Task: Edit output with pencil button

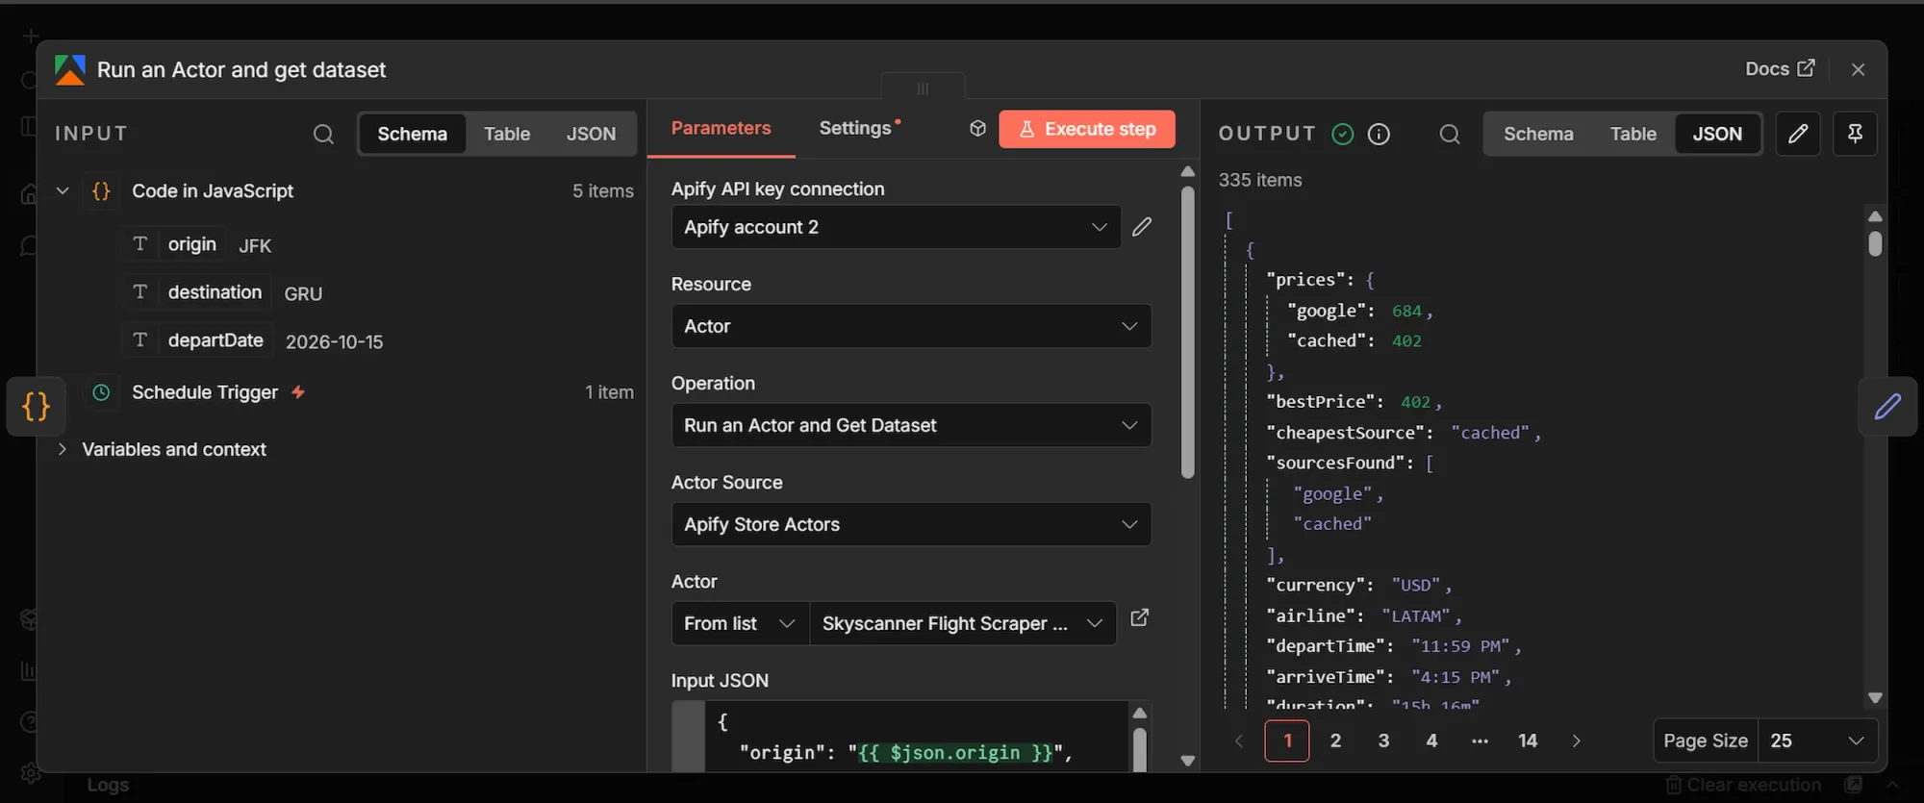Action: coord(1797,134)
